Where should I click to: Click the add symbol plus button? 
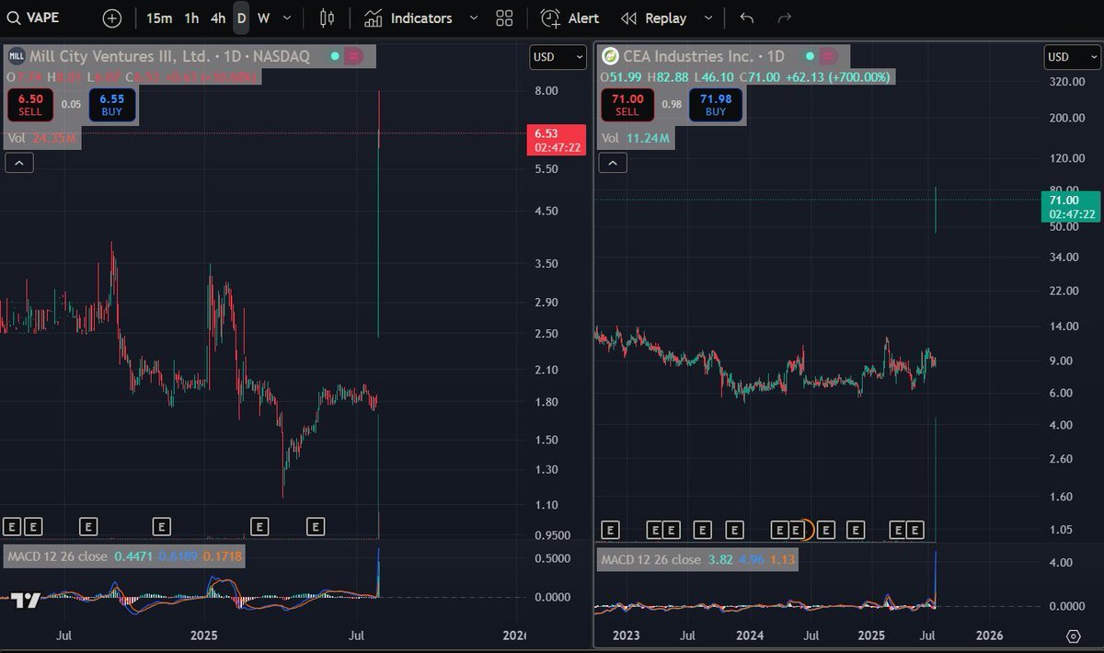111,18
